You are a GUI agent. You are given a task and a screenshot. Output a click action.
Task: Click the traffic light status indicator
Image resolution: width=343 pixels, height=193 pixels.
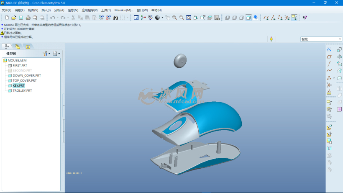click(271, 39)
